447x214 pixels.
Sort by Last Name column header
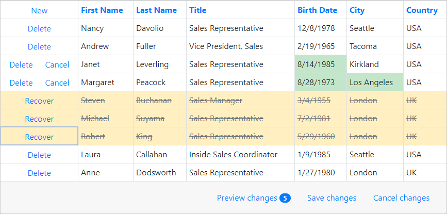coord(157,10)
